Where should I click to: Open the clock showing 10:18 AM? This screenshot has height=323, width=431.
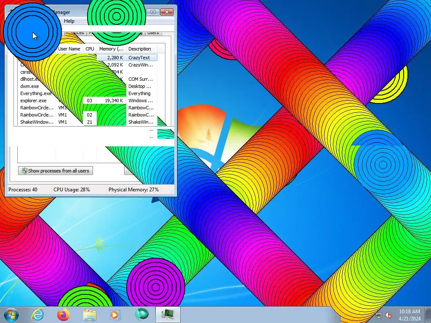409,315
